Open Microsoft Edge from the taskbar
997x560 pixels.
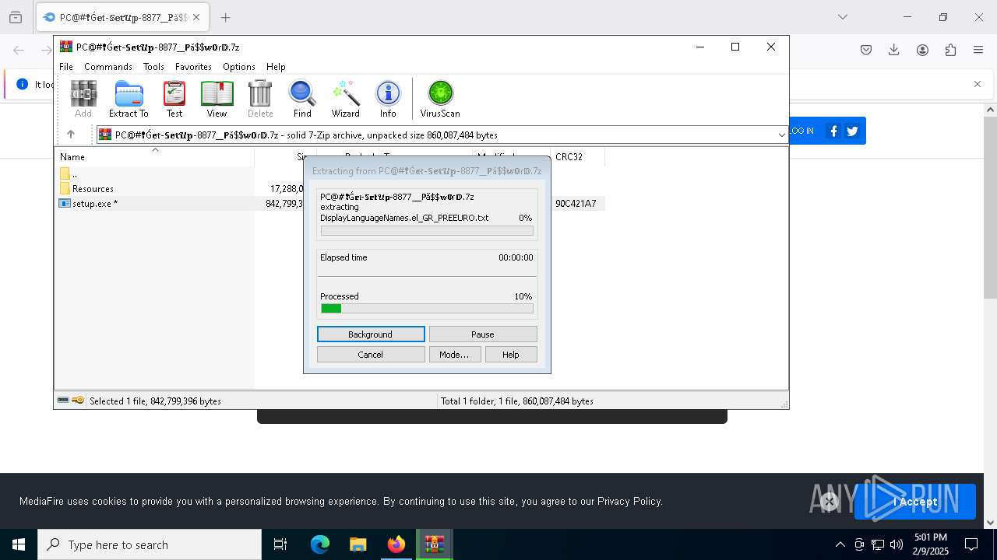(x=320, y=544)
